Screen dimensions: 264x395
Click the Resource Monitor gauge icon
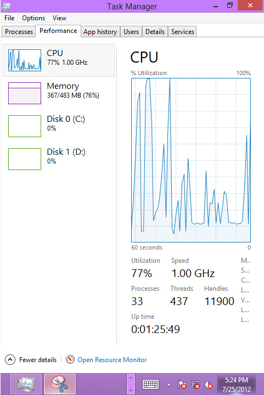click(70, 359)
